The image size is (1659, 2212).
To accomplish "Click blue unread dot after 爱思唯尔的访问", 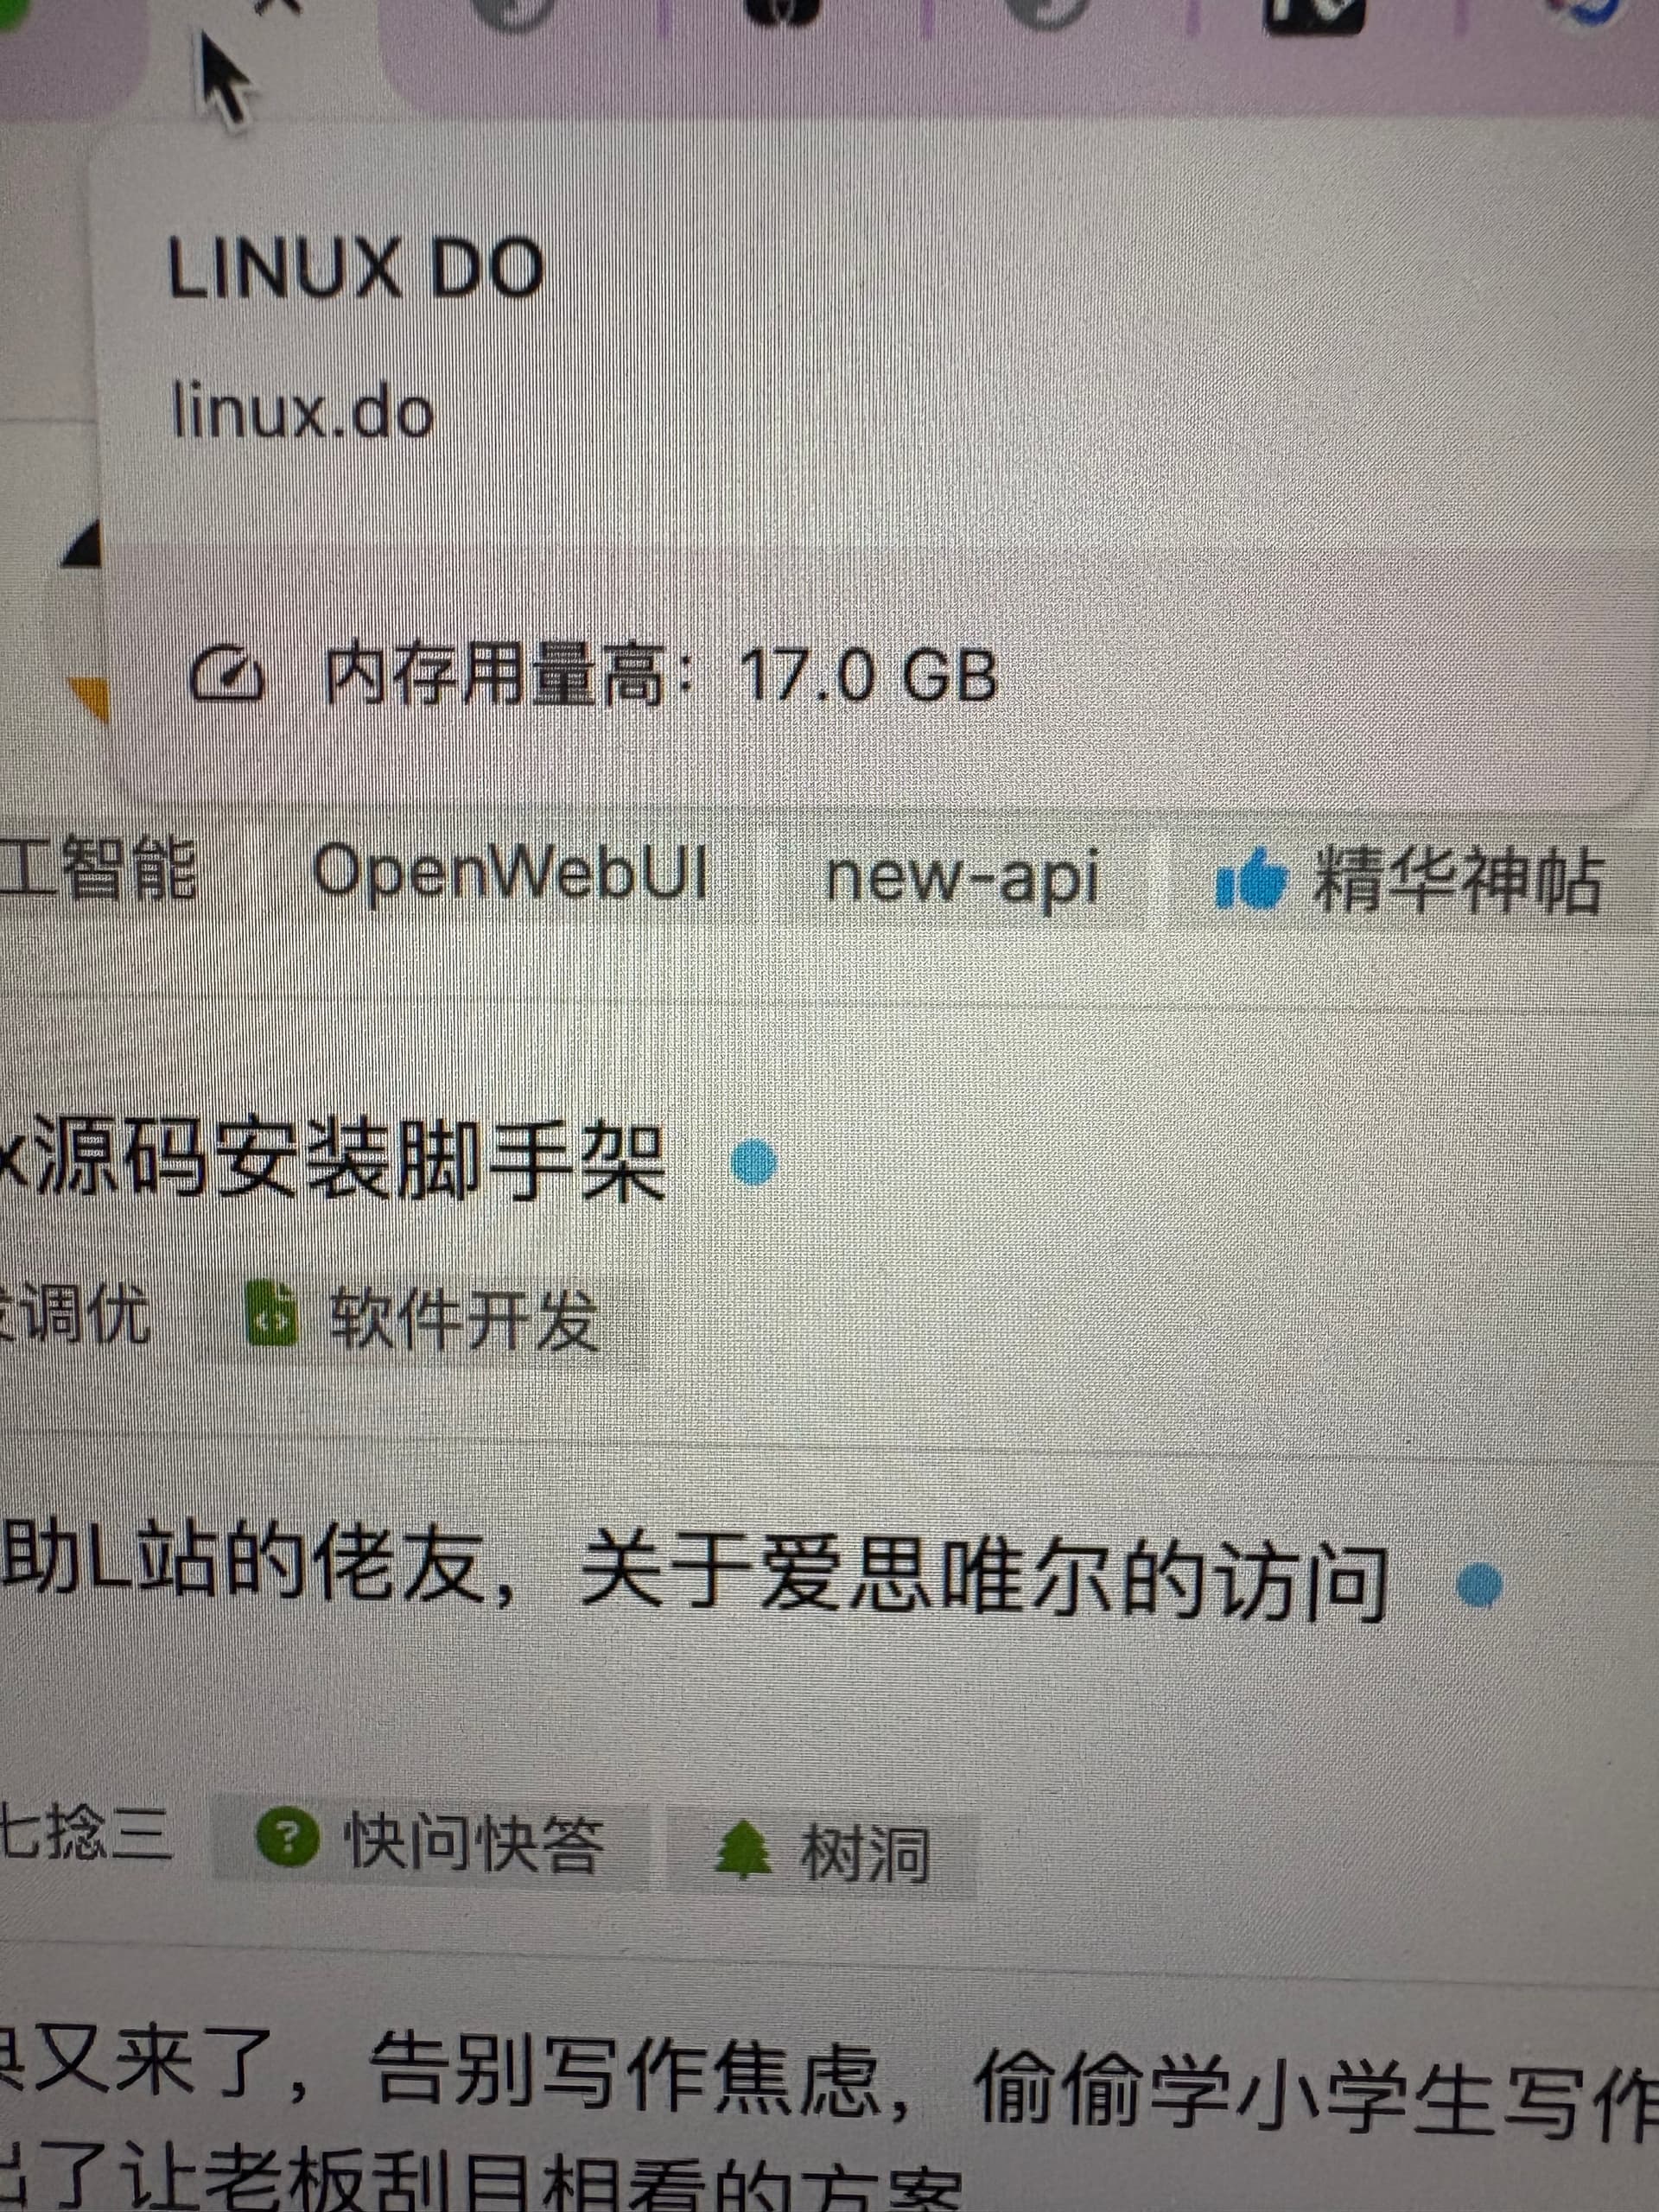I will click(1479, 1584).
